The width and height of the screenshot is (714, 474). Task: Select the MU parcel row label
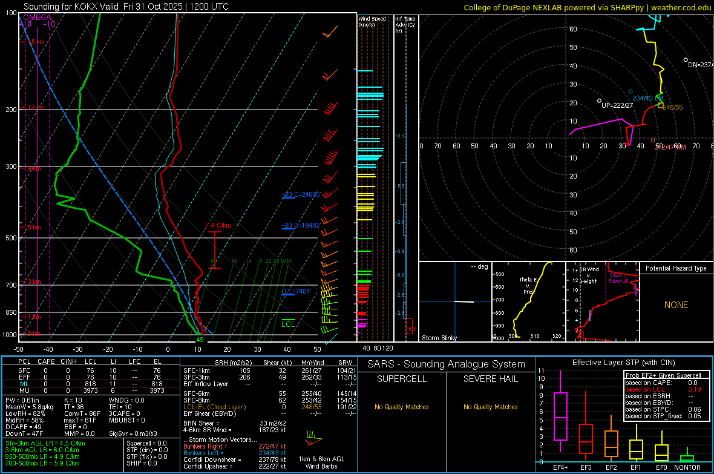(24, 390)
